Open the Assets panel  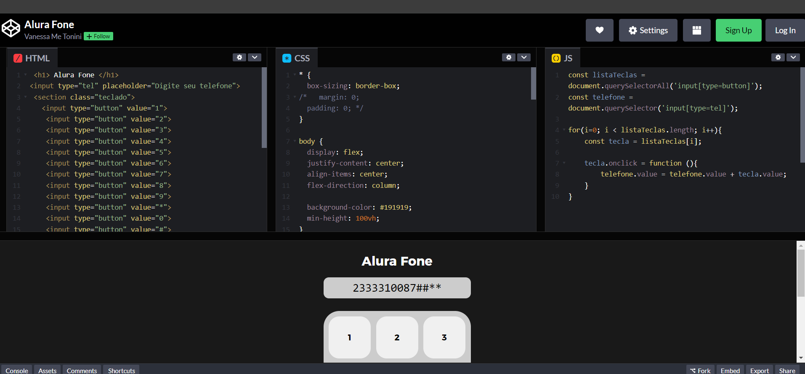click(x=48, y=370)
